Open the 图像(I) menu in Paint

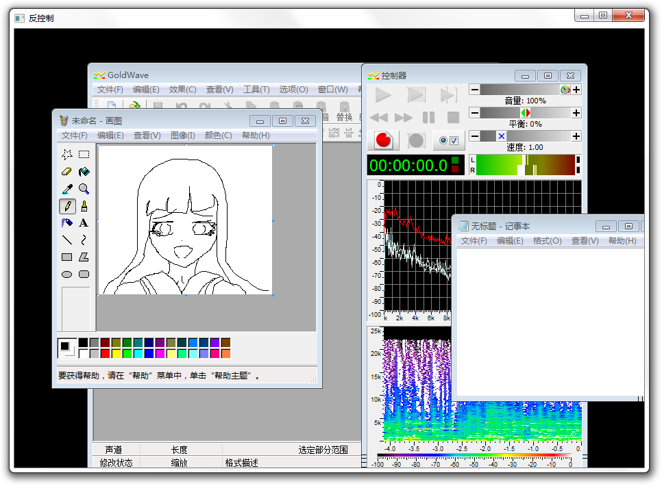tap(182, 136)
